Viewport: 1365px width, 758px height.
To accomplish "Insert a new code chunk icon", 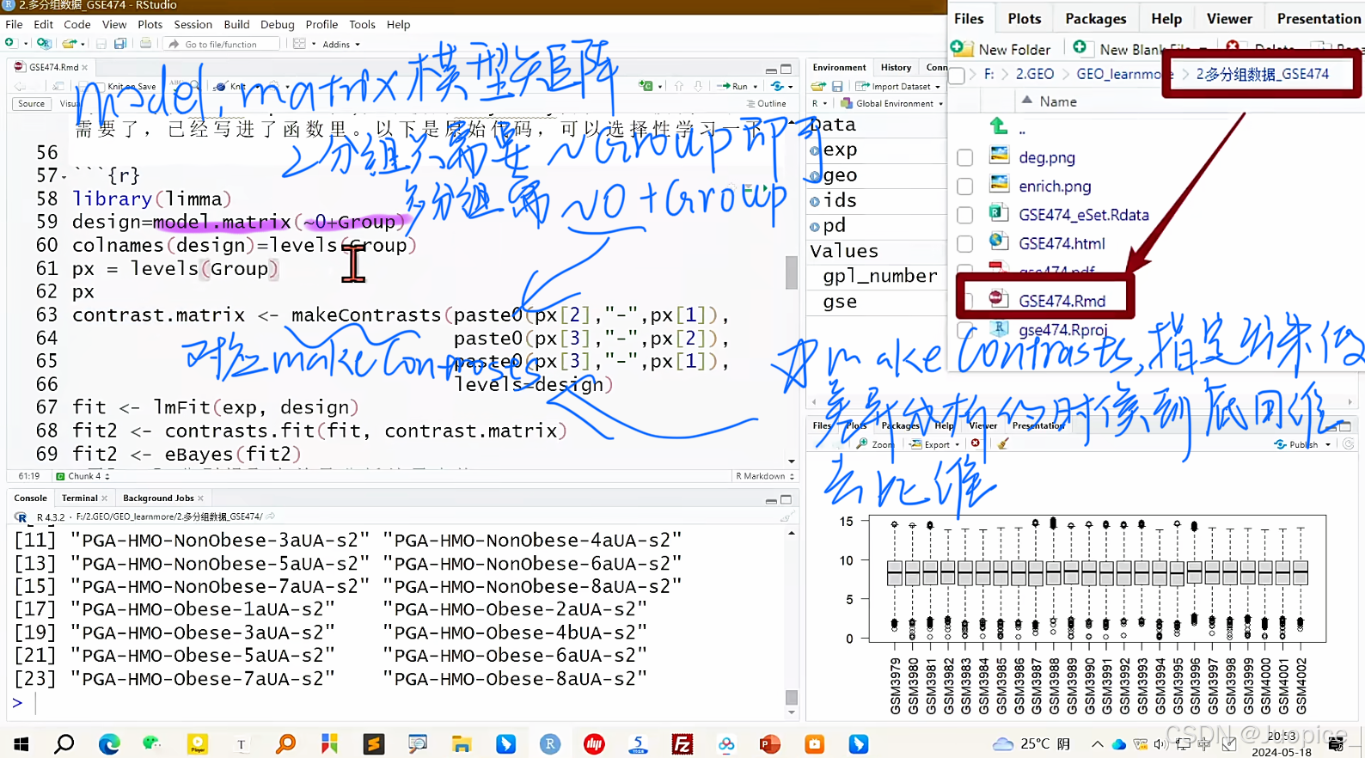I will click(x=646, y=86).
